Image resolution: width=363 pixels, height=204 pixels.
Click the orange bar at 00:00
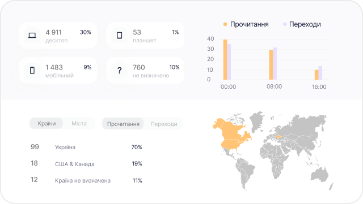click(225, 59)
